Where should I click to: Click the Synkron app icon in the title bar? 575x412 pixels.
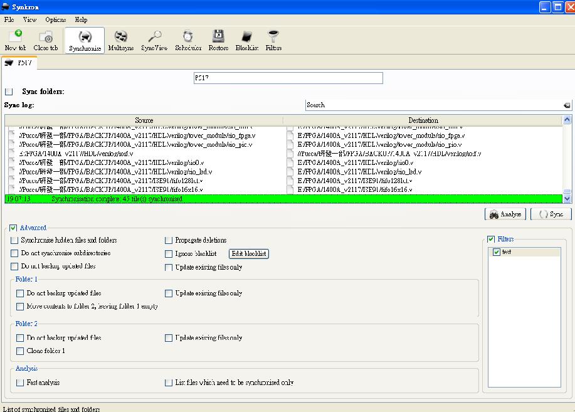pos(6,7)
